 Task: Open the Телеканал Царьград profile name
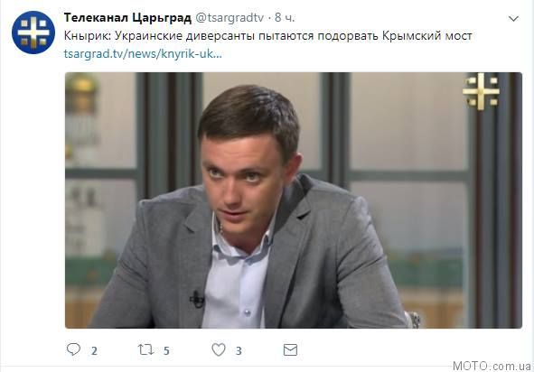127,18
